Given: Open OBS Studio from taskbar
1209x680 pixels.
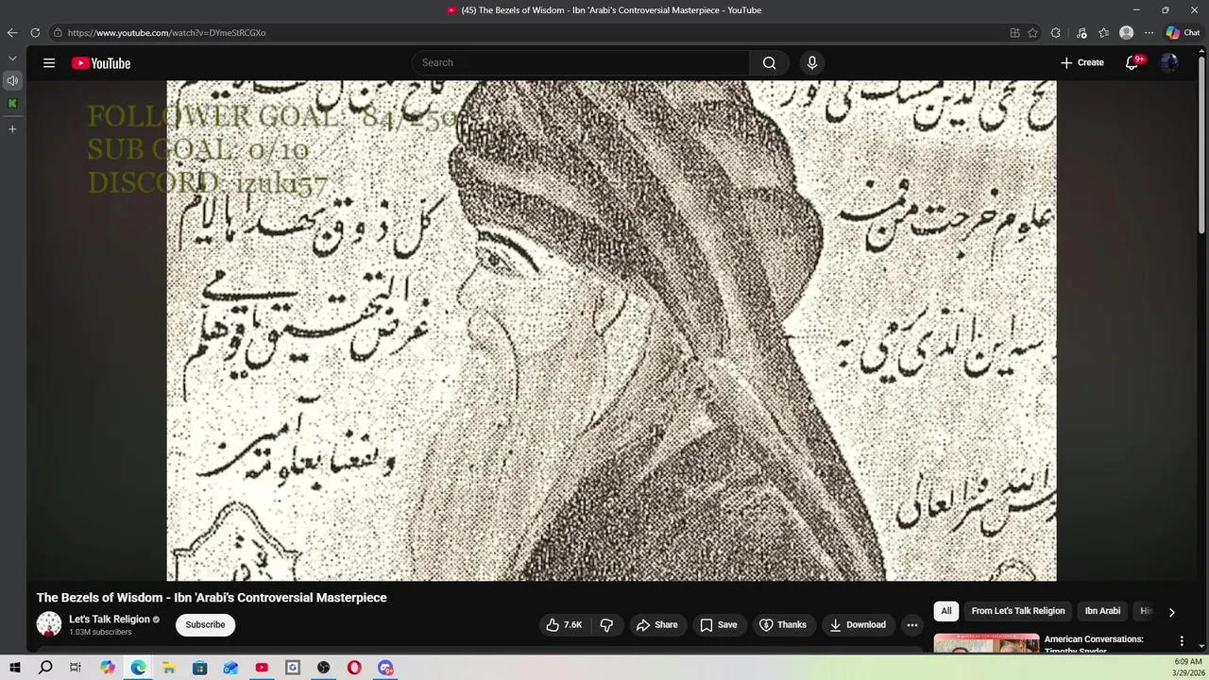Looking at the screenshot, I should pyautogui.click(x=324, y=668).
